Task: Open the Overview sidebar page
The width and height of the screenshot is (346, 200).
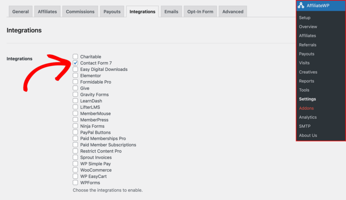Action: pos(308,27)
